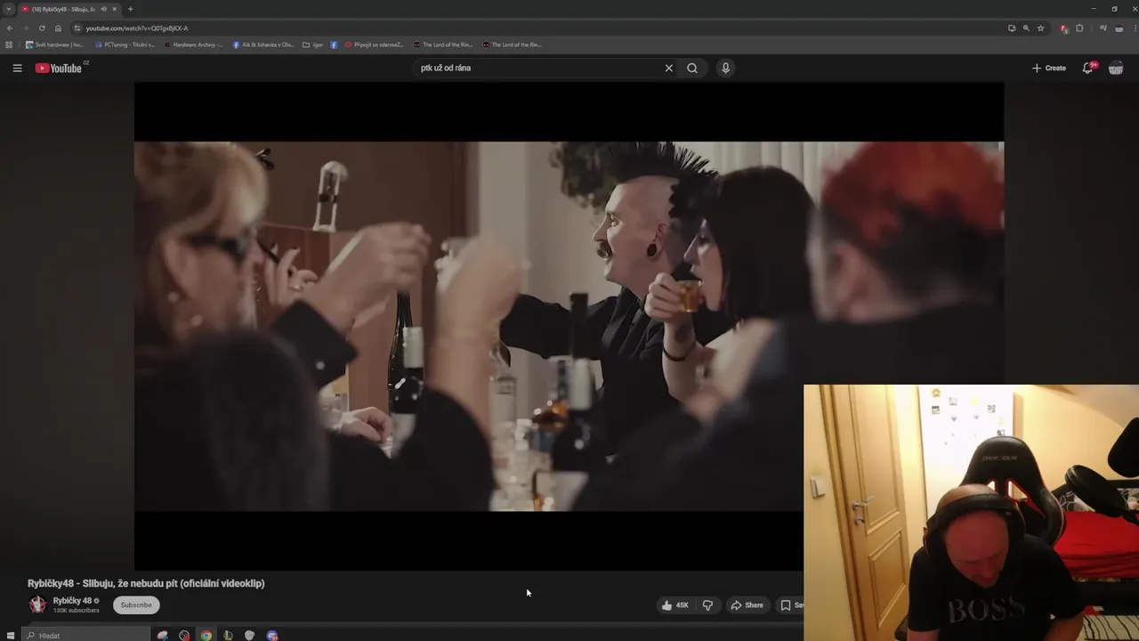Close the Rybičky48 browser tab
Screen dimensions: 1139x641
(x=114, y=9)
